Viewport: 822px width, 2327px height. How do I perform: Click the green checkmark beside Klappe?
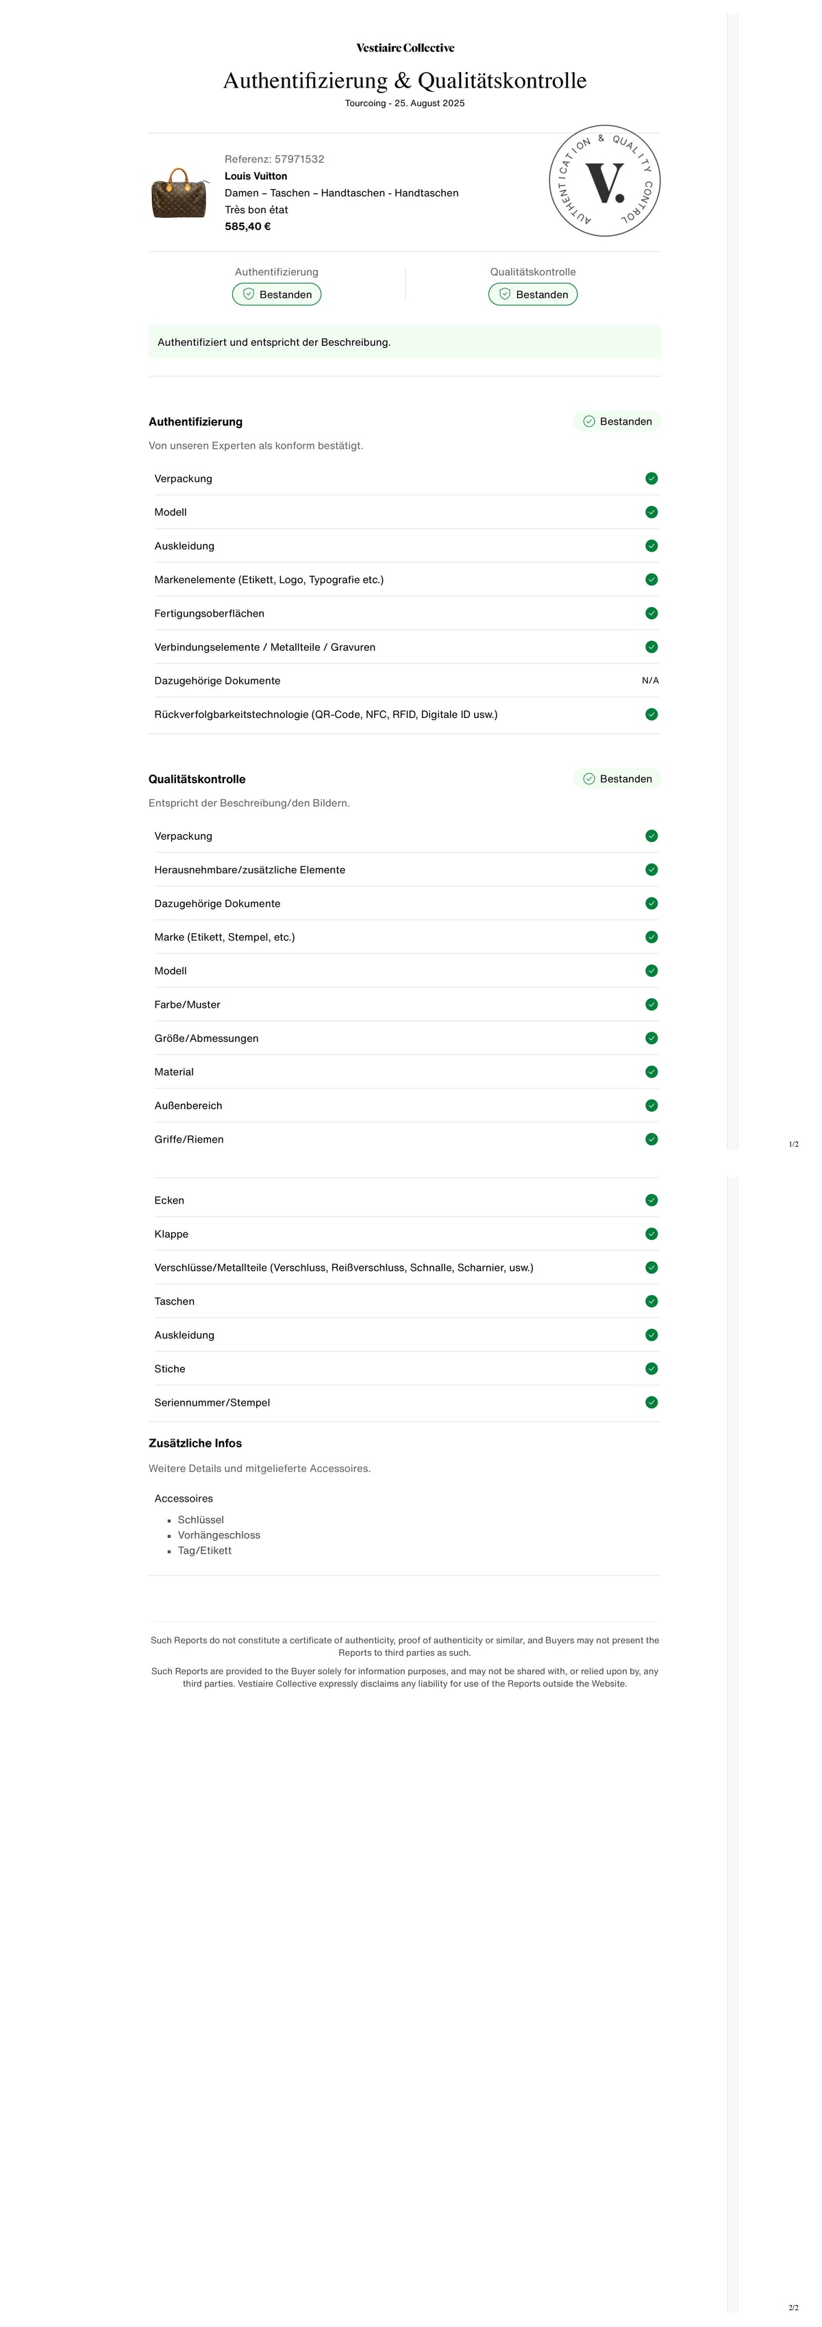coord(651,1234)
